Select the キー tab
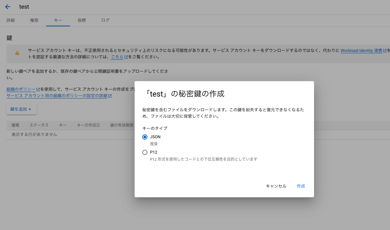This screenshot has width=390, height=230. (58, 20)
